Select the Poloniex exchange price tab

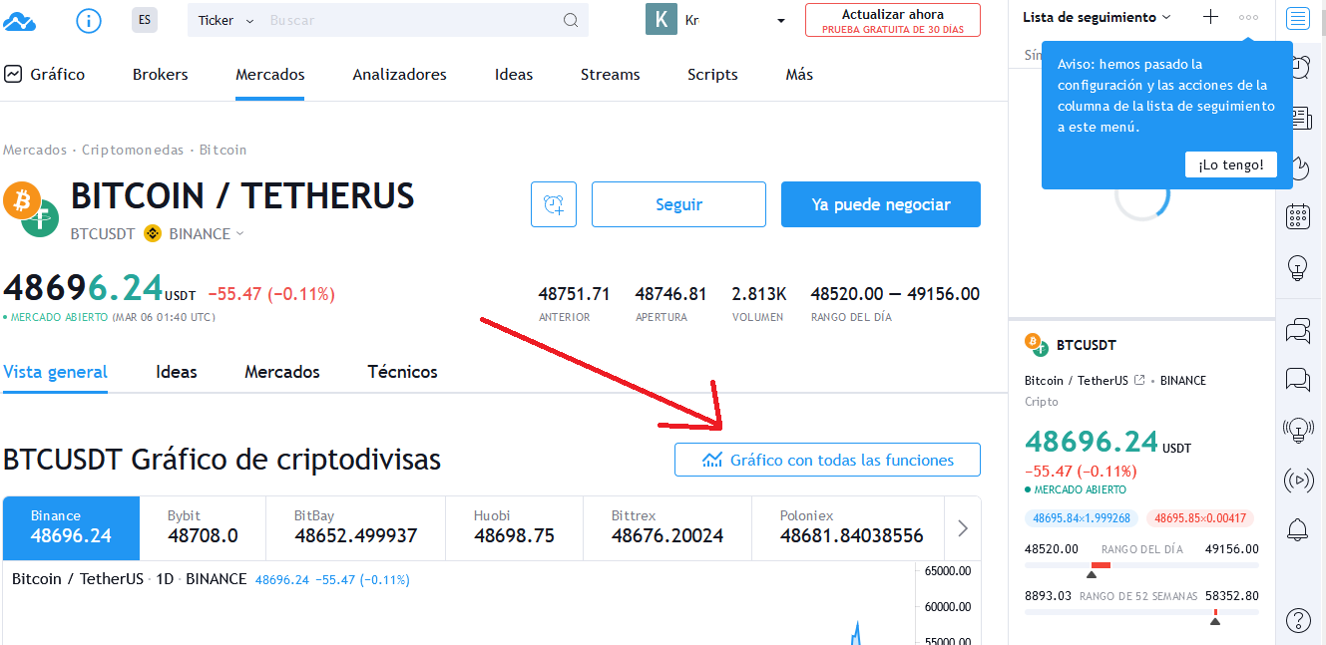click(x=848, y=527)
